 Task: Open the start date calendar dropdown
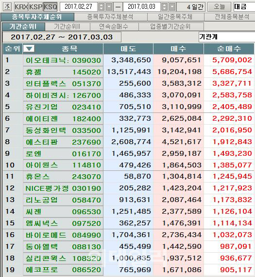[x=109, y=7]
